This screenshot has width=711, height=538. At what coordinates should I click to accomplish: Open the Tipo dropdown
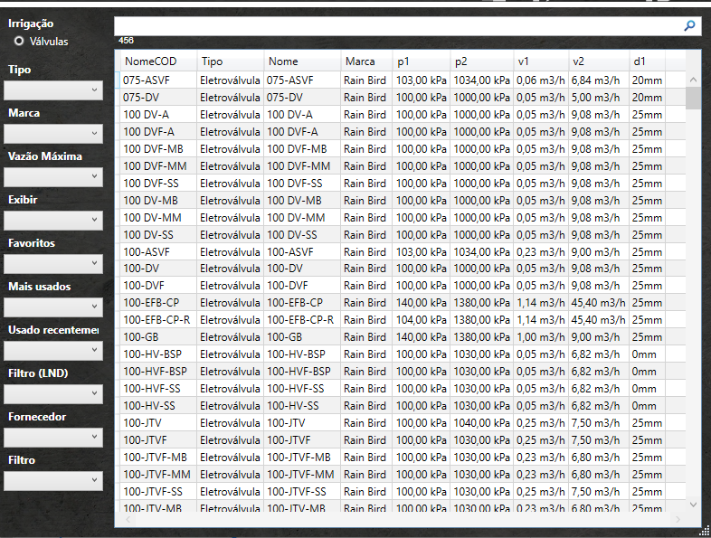[53, 90]
